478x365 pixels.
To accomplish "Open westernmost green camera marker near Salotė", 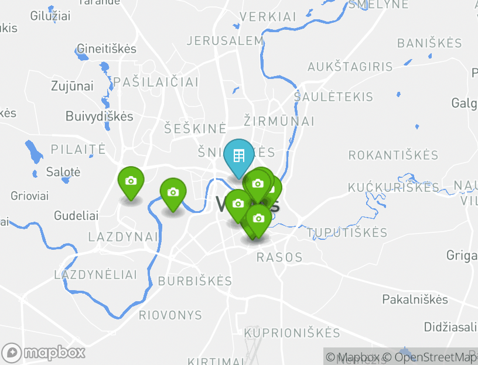I will click(x=131, y=182).
